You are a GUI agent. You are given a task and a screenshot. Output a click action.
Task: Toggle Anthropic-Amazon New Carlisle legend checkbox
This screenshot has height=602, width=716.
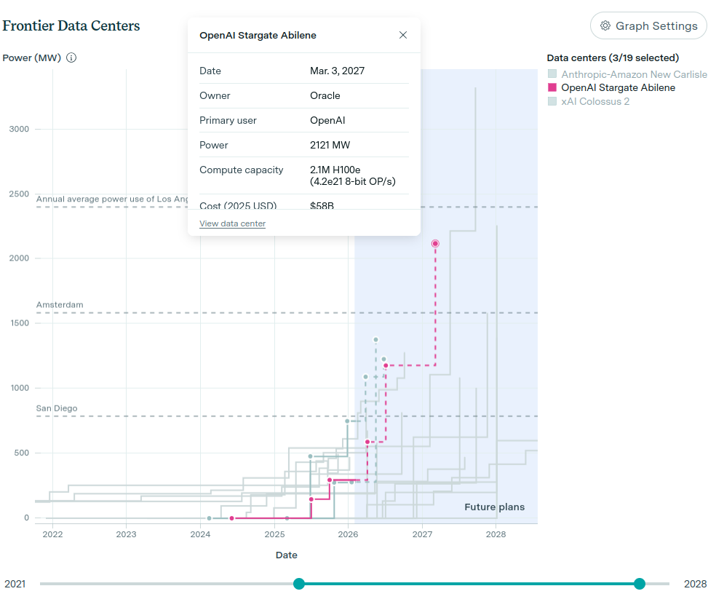click(552, 74)
